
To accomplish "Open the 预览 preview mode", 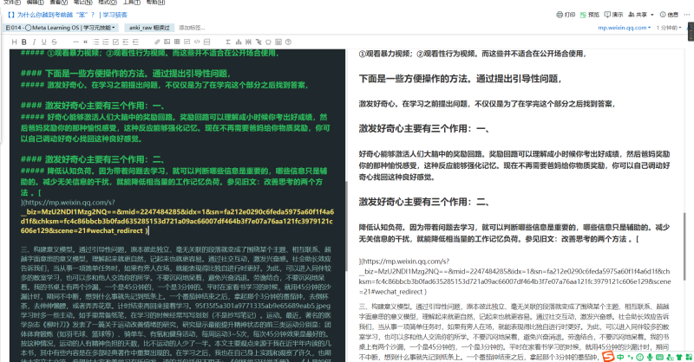I will click(590, 15).
